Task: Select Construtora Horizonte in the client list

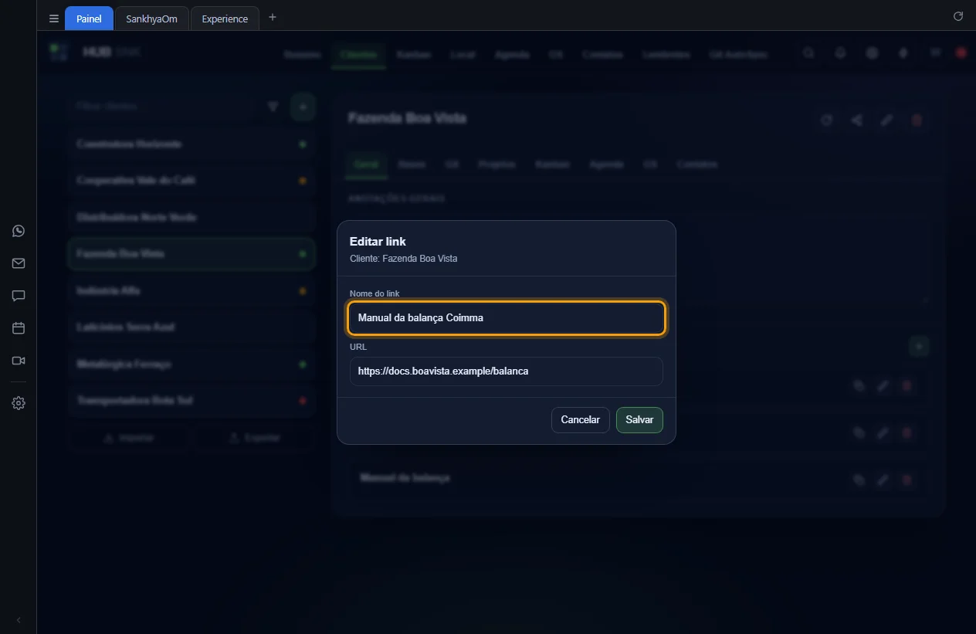Action: coord(191,144)
